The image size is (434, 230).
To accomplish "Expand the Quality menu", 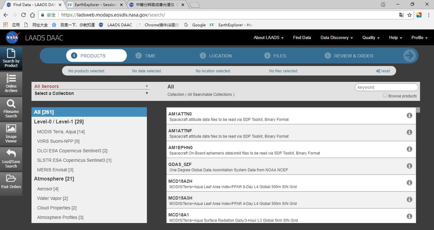I will click(x=371, y=37).
